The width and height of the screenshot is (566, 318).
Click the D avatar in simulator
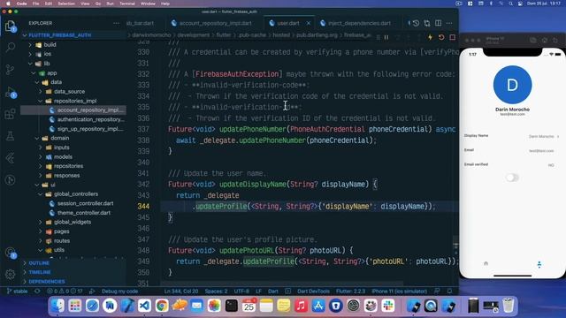point(512,85)
